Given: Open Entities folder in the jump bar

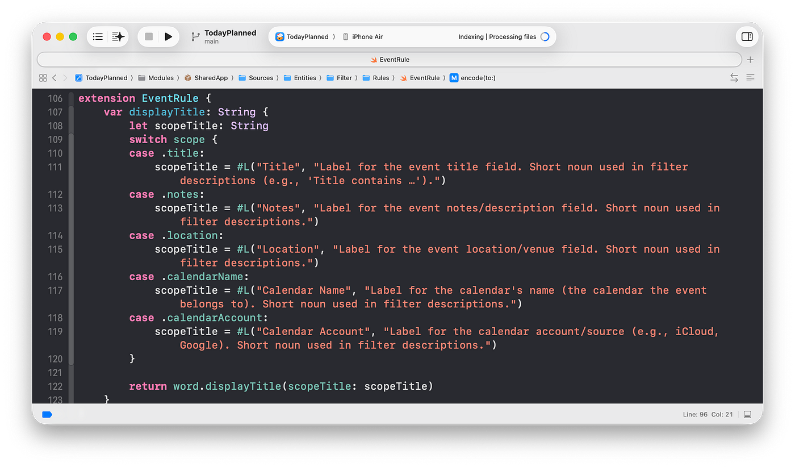Looking at the screenshot, I should [x=300, y=78].
